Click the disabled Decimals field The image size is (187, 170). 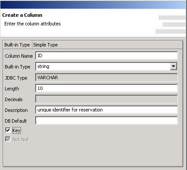click(x=106, y=99)
